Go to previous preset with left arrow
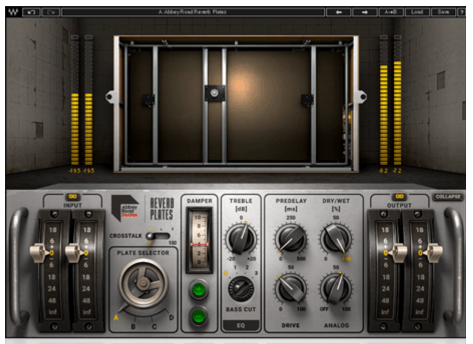473x344 pixels. (339, 12)
